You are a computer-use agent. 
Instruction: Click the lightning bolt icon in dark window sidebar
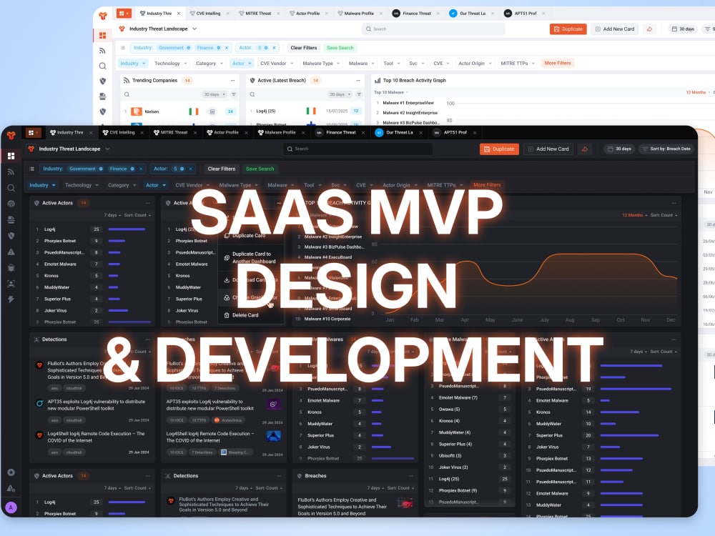[x=11, y=299]
